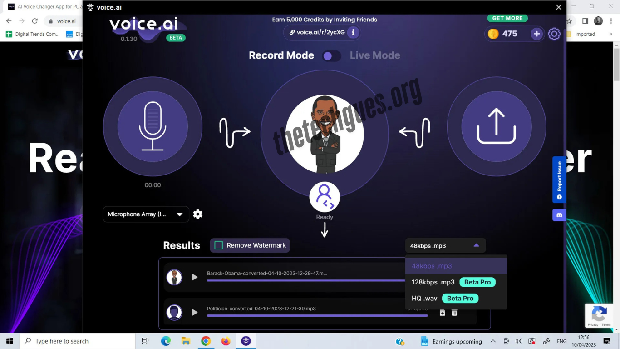The height and width of the screenshot is (349, 620).
Task: Open the Chrome three-dot menu
Action: point(610,21)
